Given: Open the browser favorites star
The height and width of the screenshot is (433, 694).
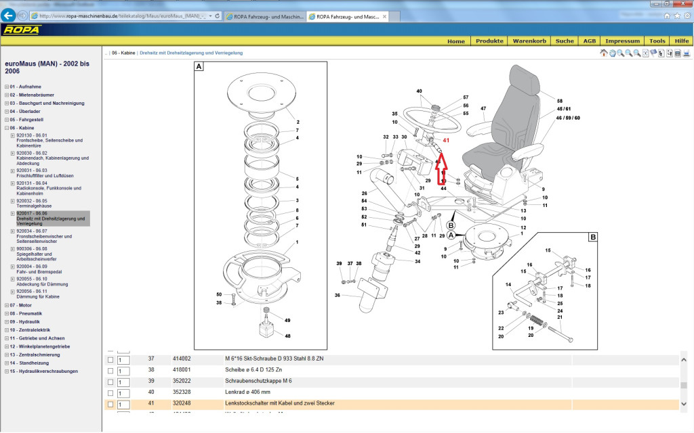Looking at the screenshot, I should (677, 16).
